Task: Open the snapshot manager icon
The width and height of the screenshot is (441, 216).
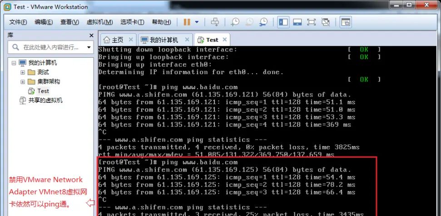Action: tap(263, 22)
